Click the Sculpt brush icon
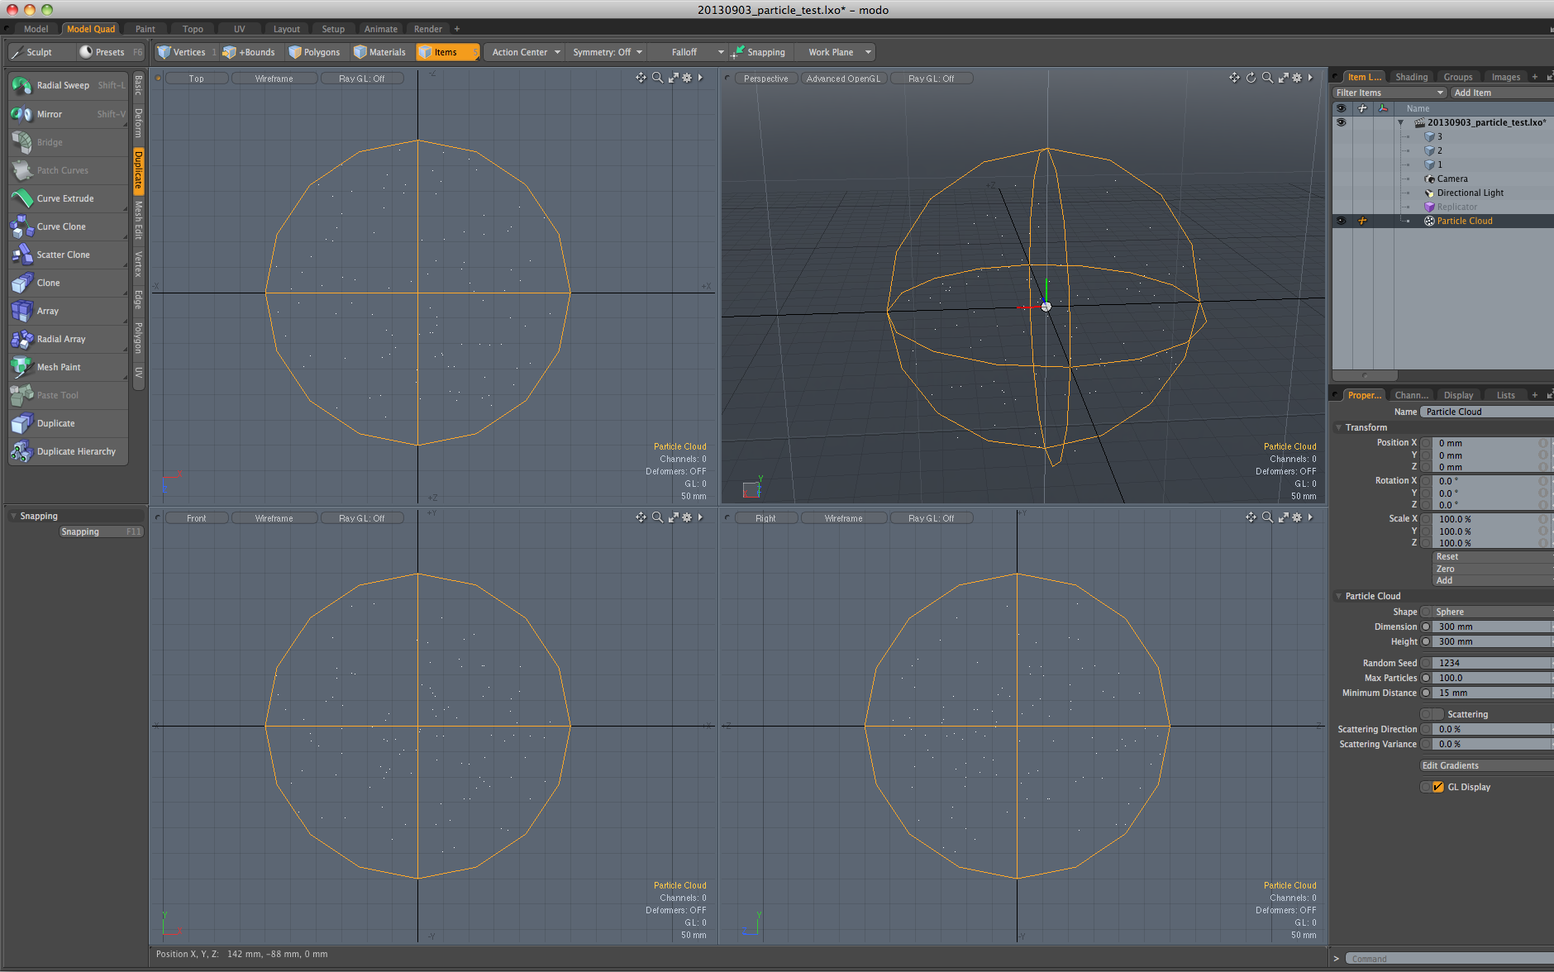 (17, 52)
